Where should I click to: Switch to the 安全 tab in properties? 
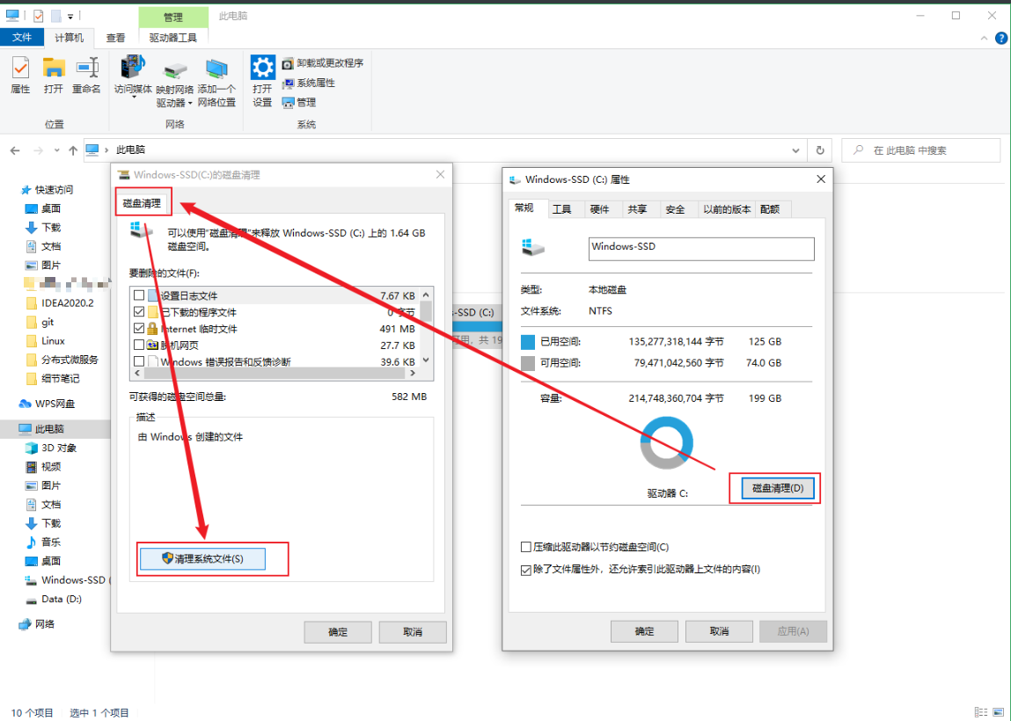(675, 209)
